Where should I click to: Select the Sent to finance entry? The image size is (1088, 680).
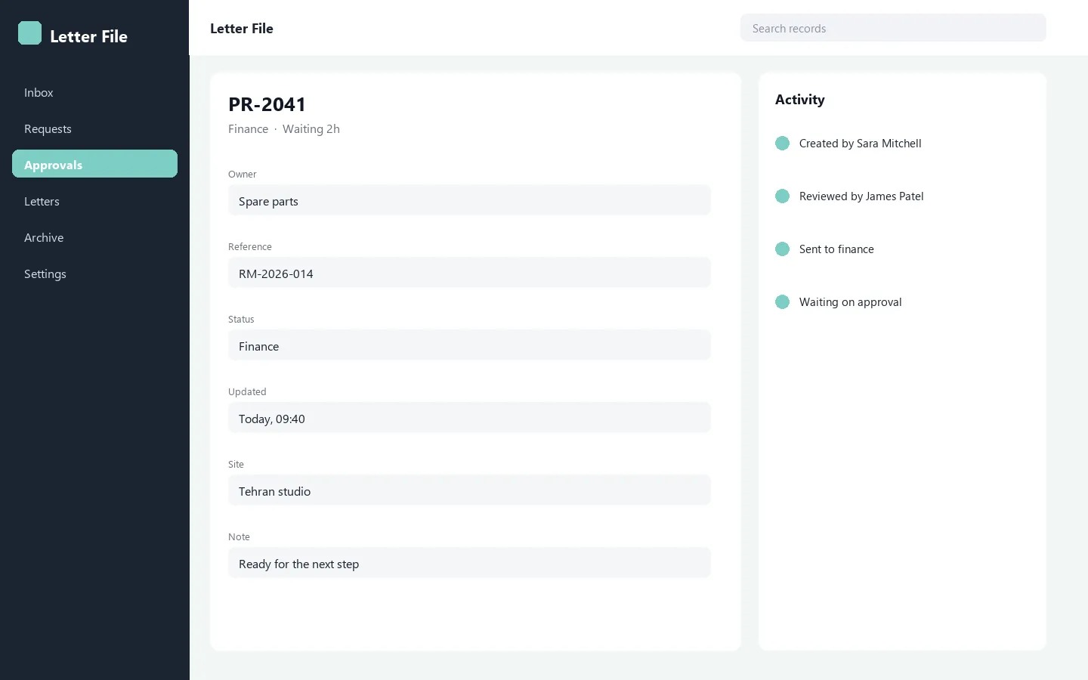coord(836,249)
